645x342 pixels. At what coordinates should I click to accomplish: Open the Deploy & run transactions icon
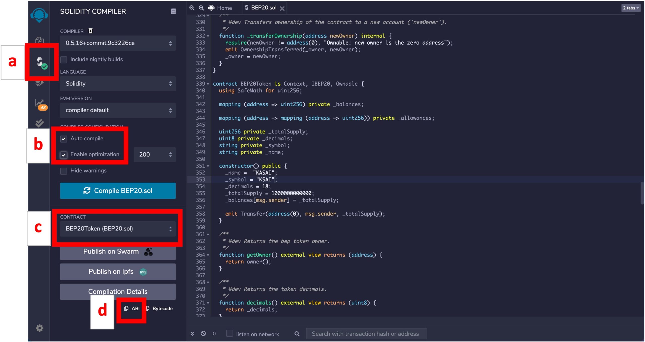(40, 83)
